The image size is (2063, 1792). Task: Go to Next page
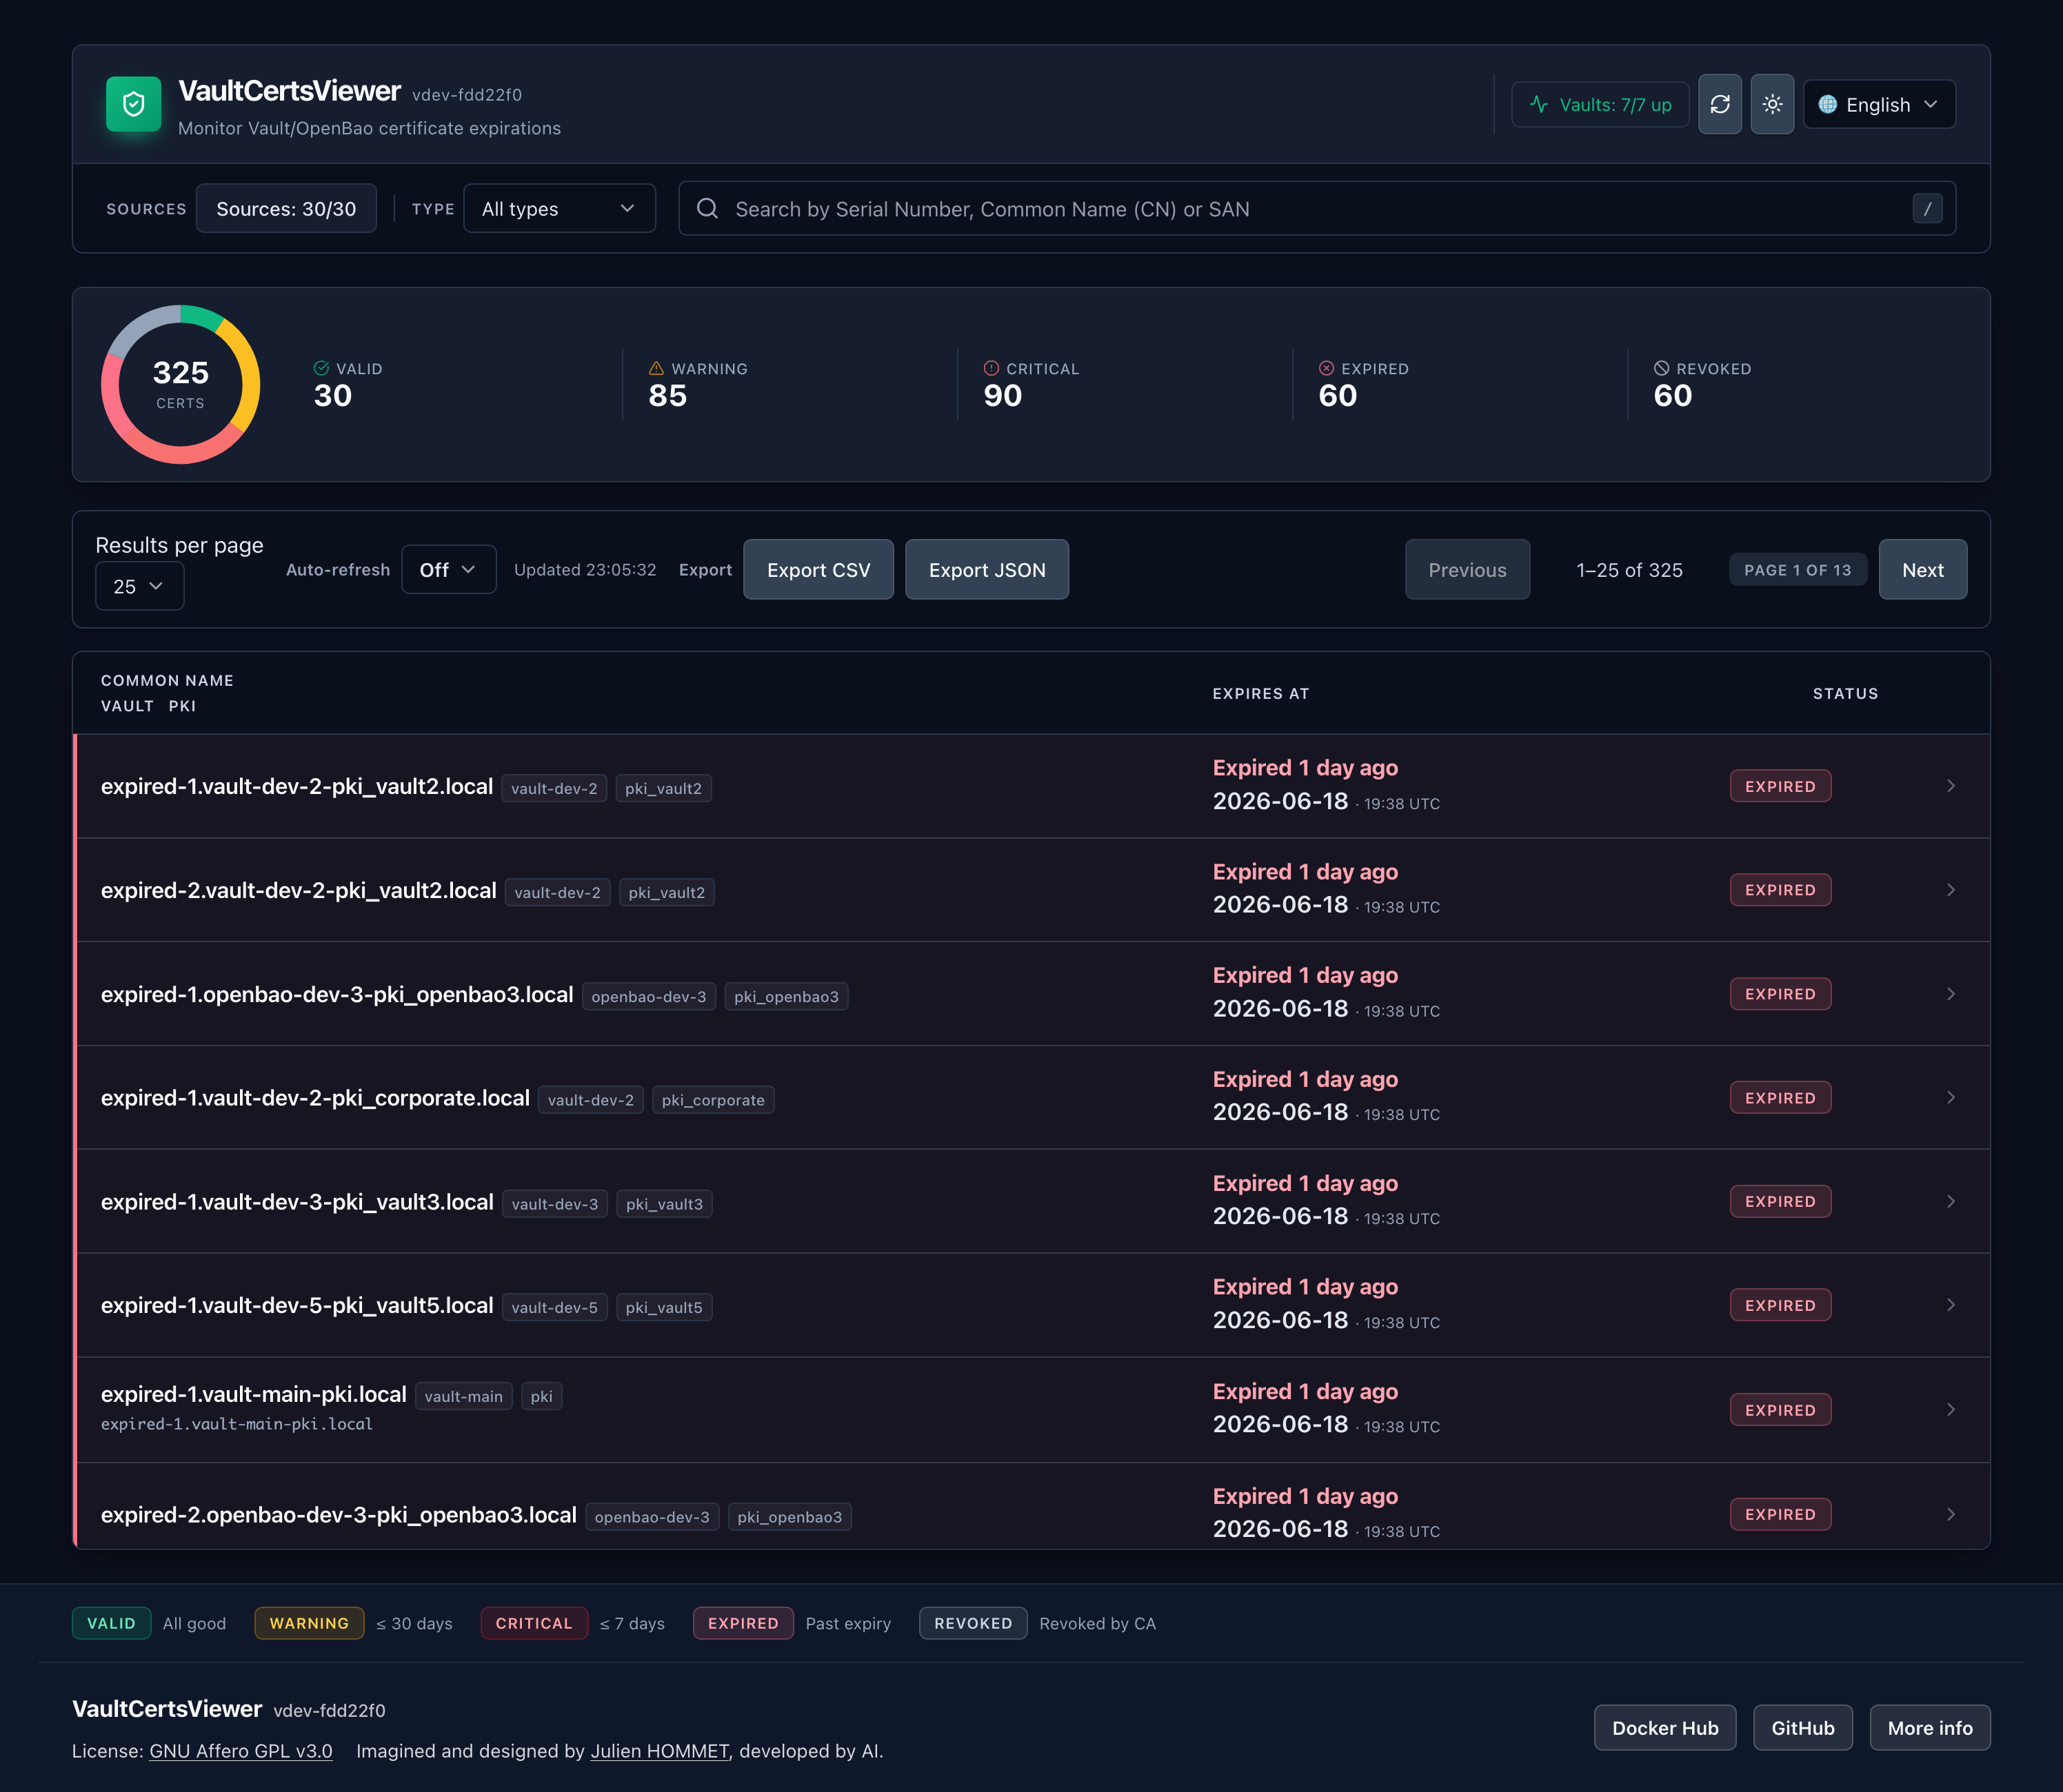pyautogui.click(x=1922, y=569)
